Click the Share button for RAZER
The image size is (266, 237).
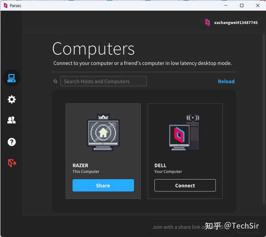[103, 185]
